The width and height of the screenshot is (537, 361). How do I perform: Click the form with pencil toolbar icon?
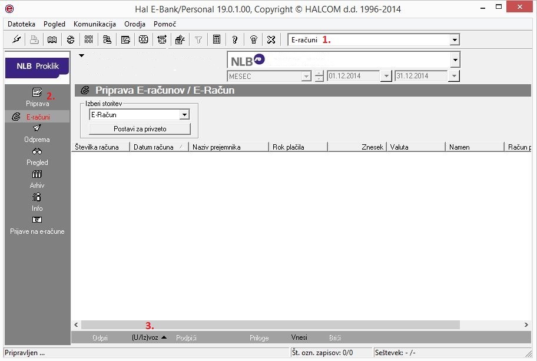click(x=125, y=39)
